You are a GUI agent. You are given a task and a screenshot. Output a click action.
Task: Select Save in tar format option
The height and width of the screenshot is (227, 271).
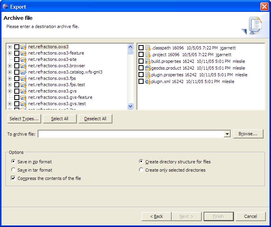14,170
